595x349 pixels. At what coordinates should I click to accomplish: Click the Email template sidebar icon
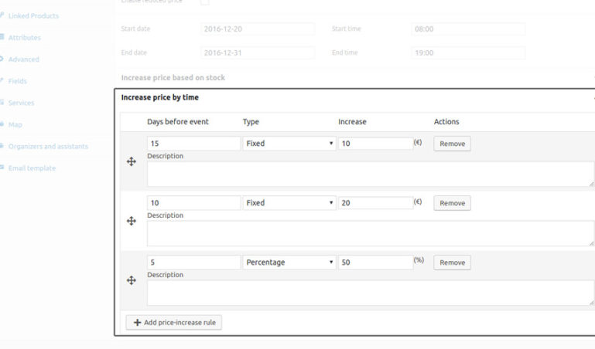tap(2, 168)
